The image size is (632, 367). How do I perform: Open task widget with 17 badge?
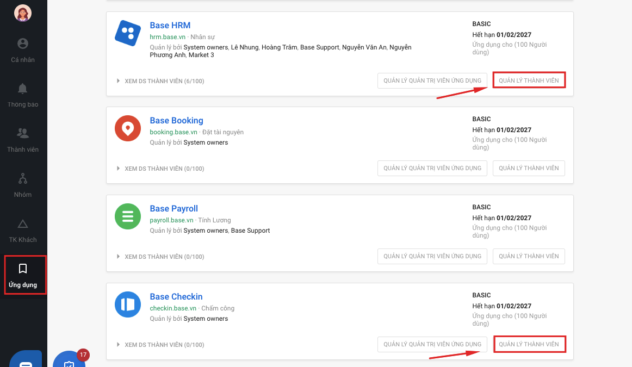point(69,359)
